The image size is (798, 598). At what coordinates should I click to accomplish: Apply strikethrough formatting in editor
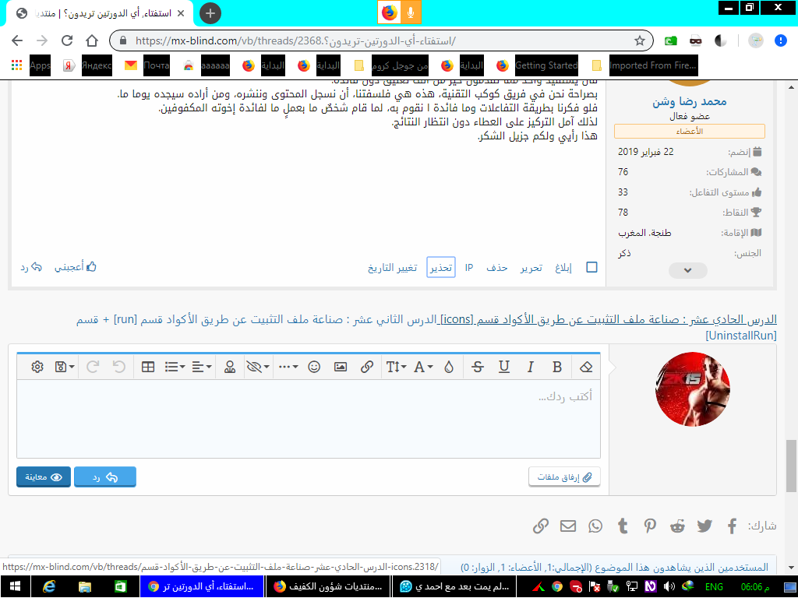pyautogui.click(x=477, y=367)
